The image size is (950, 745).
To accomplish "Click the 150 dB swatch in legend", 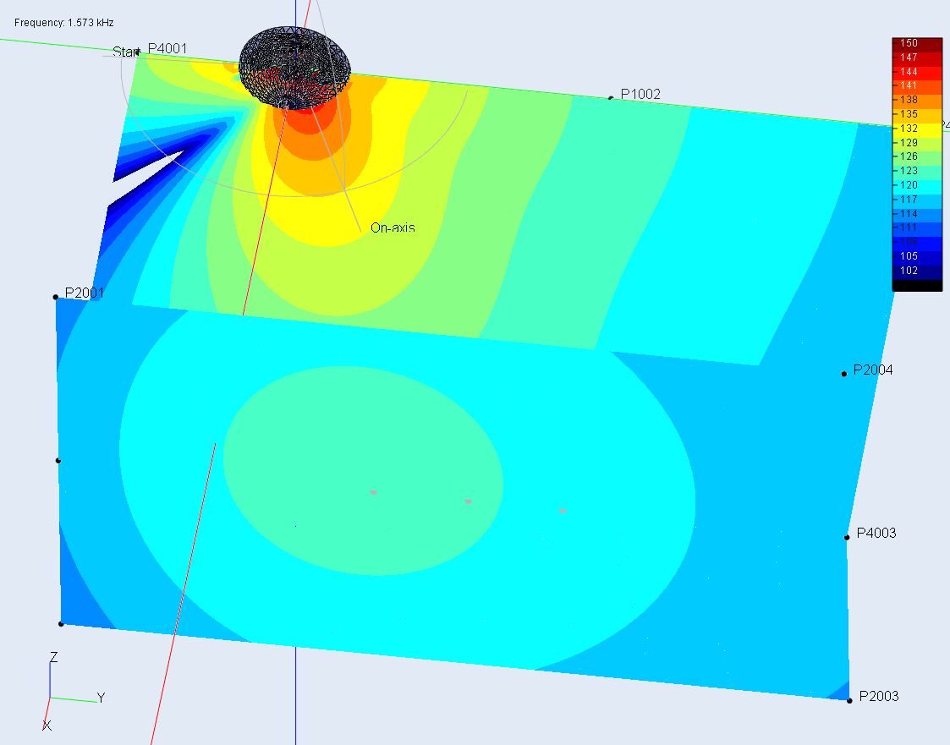I will (917, 44).
